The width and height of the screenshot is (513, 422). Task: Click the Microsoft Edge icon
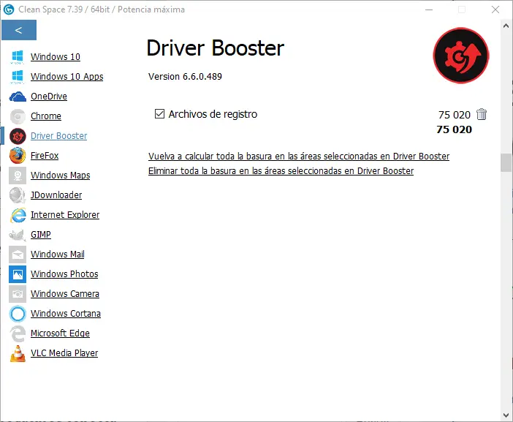[18, 334]
